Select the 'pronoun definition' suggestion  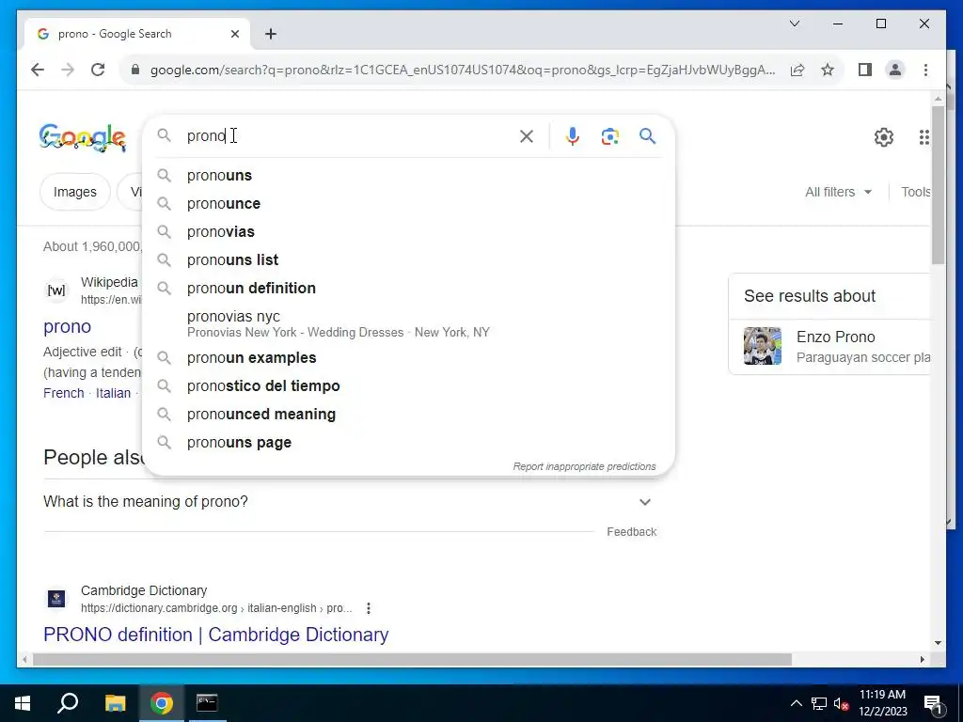point(408,289)
